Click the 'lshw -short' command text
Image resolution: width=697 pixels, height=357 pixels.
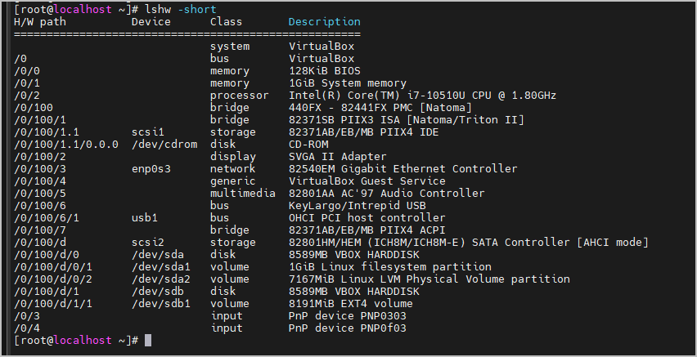181,9
